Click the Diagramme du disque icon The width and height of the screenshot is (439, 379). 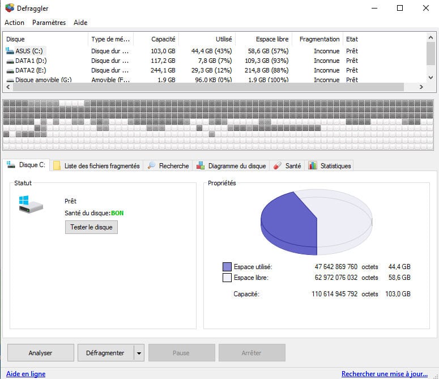point(200,165)
